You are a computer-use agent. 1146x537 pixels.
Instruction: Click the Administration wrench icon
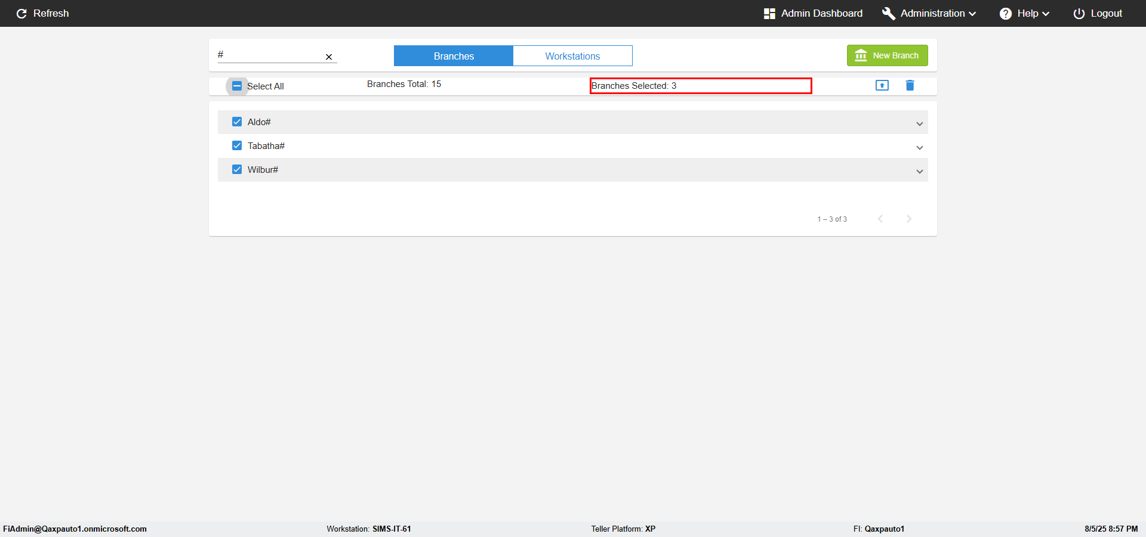(x=889, y=13)
